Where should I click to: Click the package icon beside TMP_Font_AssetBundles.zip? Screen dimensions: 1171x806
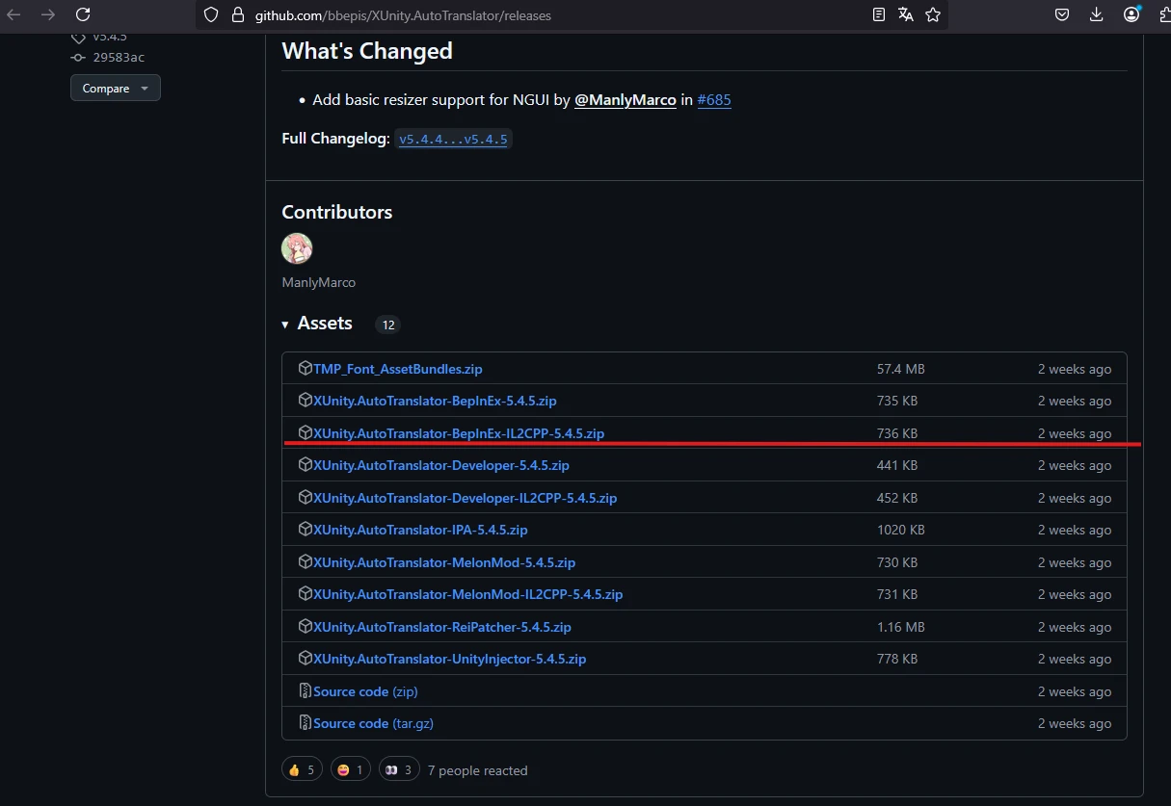pos(306,368)
